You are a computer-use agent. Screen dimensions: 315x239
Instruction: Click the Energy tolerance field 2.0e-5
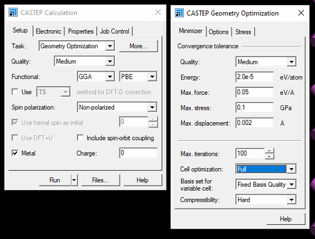click(254, 77)
